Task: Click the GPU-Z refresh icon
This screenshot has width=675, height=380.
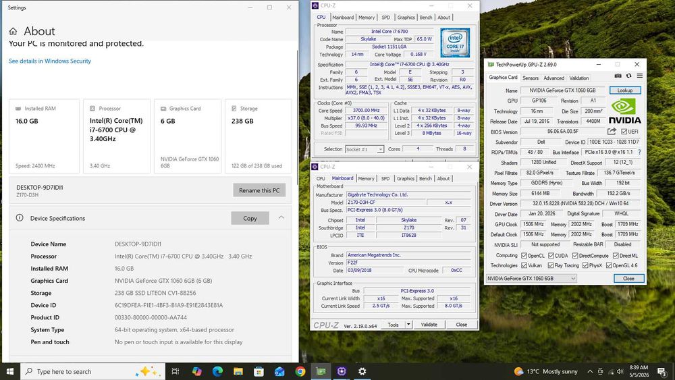Action: (x=628, y=76)
